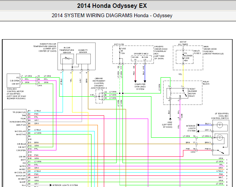Click the 'TR (HUM-CLK)' pin label
This screenshot has height=187, width=236.
19,112
